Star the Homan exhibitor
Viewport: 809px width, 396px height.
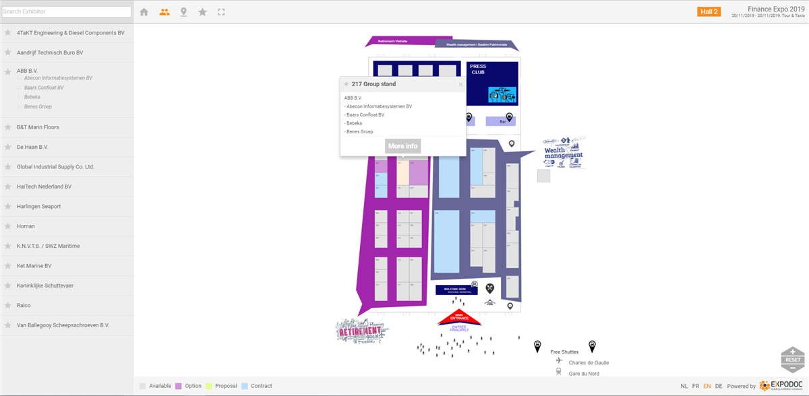point(8,226)
